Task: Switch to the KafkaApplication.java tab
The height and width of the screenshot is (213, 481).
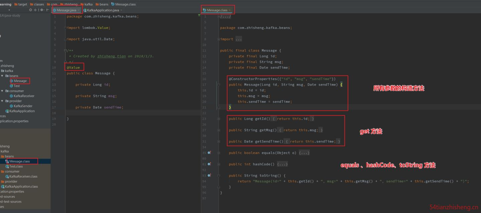Action: tap(103, 10)
